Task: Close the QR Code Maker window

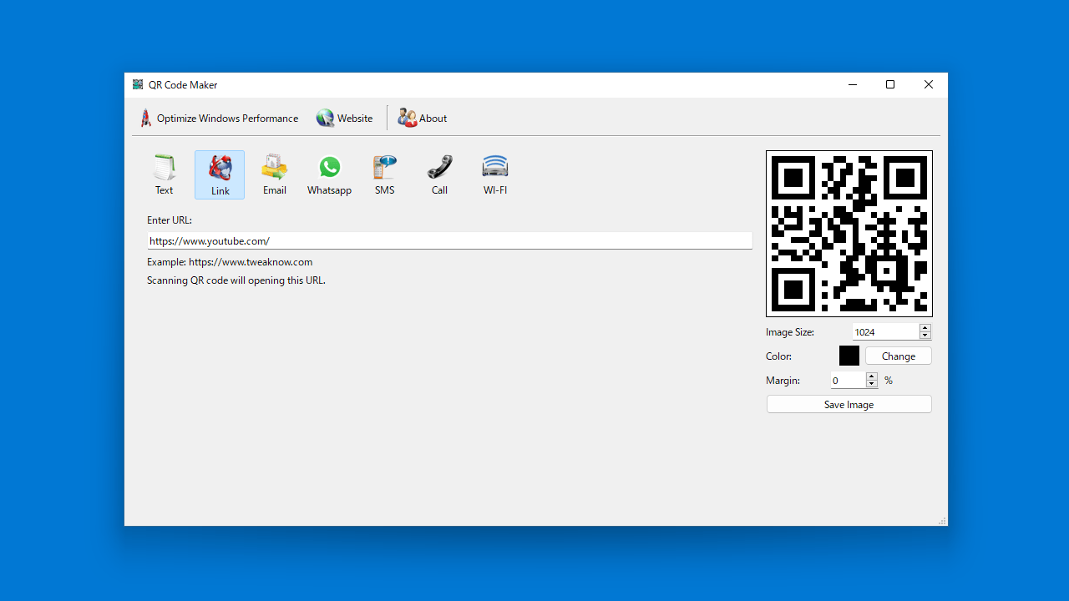Action: (x=929, y=84)
